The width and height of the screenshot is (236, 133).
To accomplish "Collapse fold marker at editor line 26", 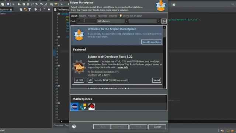I will click(59, 86).
